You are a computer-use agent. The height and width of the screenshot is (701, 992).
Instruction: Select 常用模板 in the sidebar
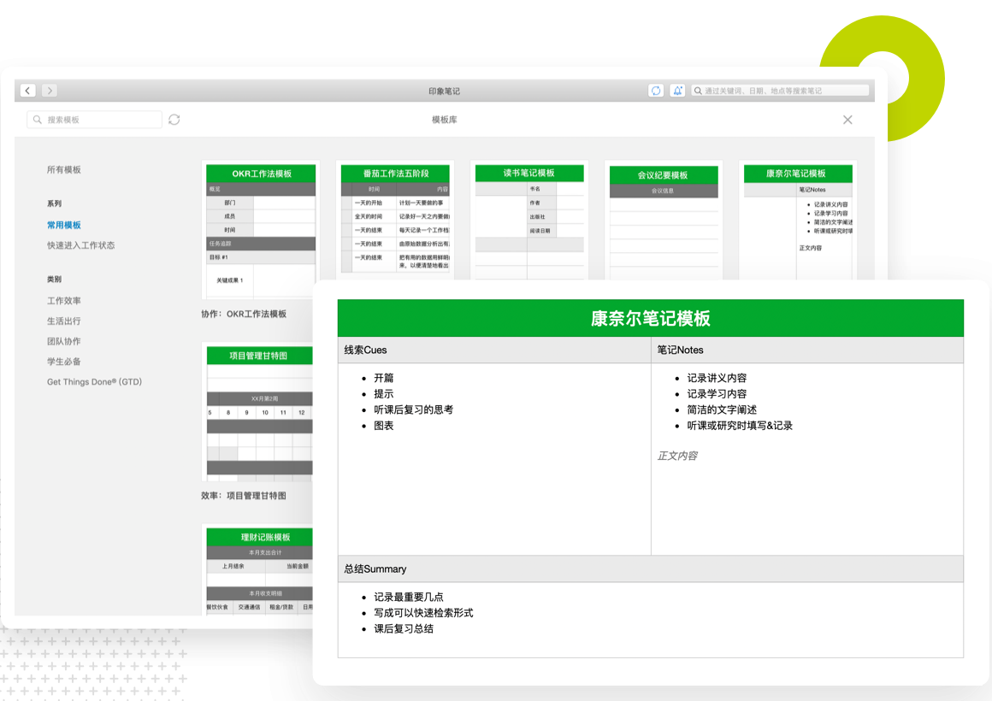pyautogui.click(x=64, y=225)
